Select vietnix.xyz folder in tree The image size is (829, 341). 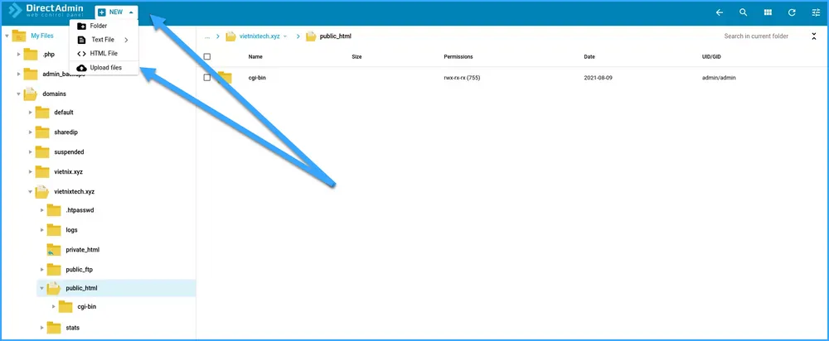click(x=68, y=171)
